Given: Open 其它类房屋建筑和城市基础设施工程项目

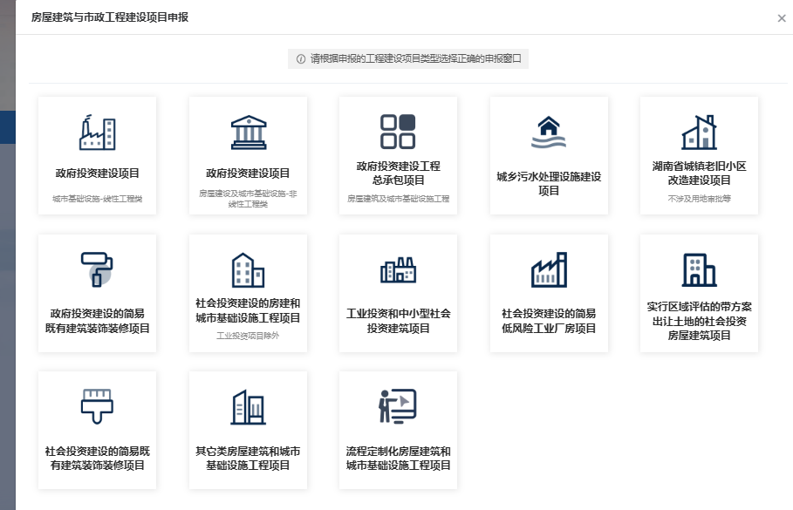Looking at the screenshot, I should tap(248, 429).
